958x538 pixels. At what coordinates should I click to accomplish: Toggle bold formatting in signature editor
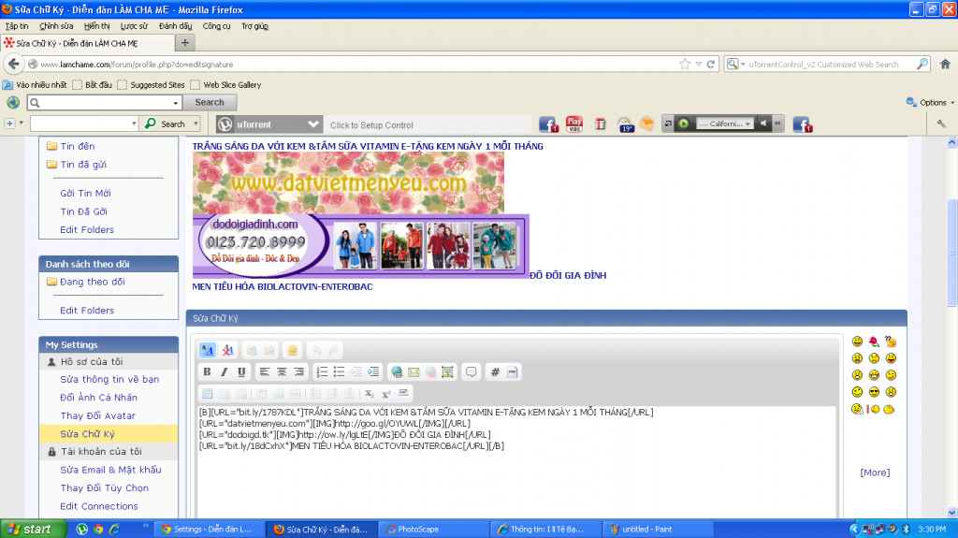click(207, 371)
